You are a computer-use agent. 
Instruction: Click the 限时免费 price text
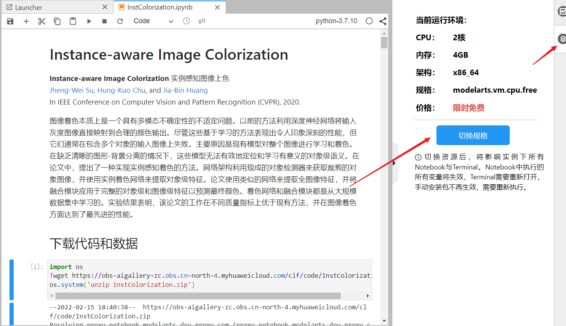pos(469,108)
